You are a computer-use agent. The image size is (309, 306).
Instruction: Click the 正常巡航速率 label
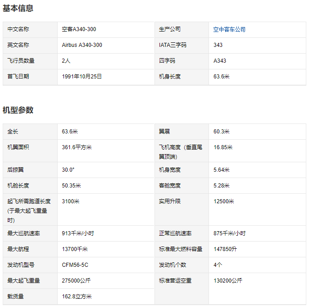coord(175,233)
